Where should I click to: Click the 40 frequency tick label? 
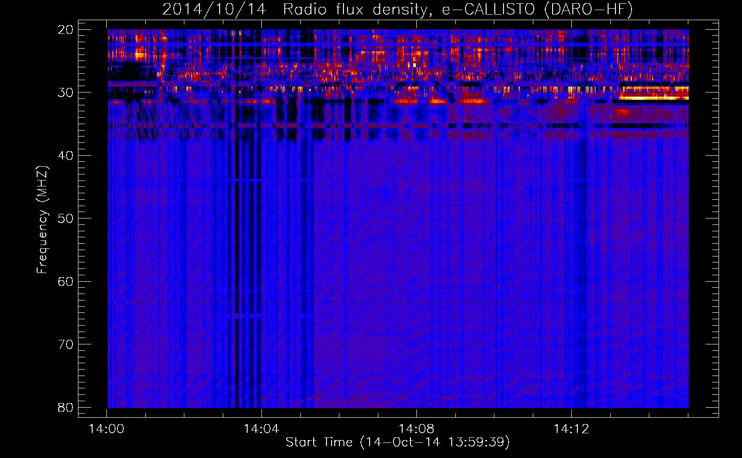(66, 156)
